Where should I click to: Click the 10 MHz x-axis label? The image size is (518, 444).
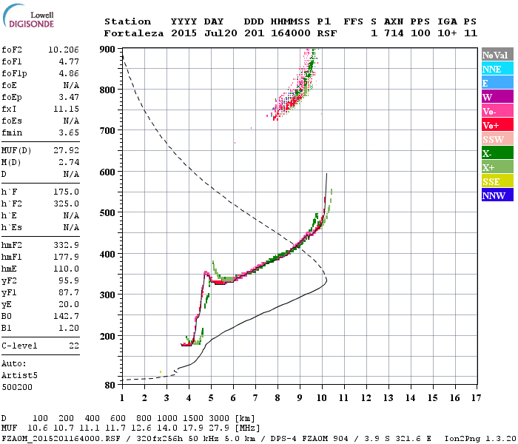(322, 398)
